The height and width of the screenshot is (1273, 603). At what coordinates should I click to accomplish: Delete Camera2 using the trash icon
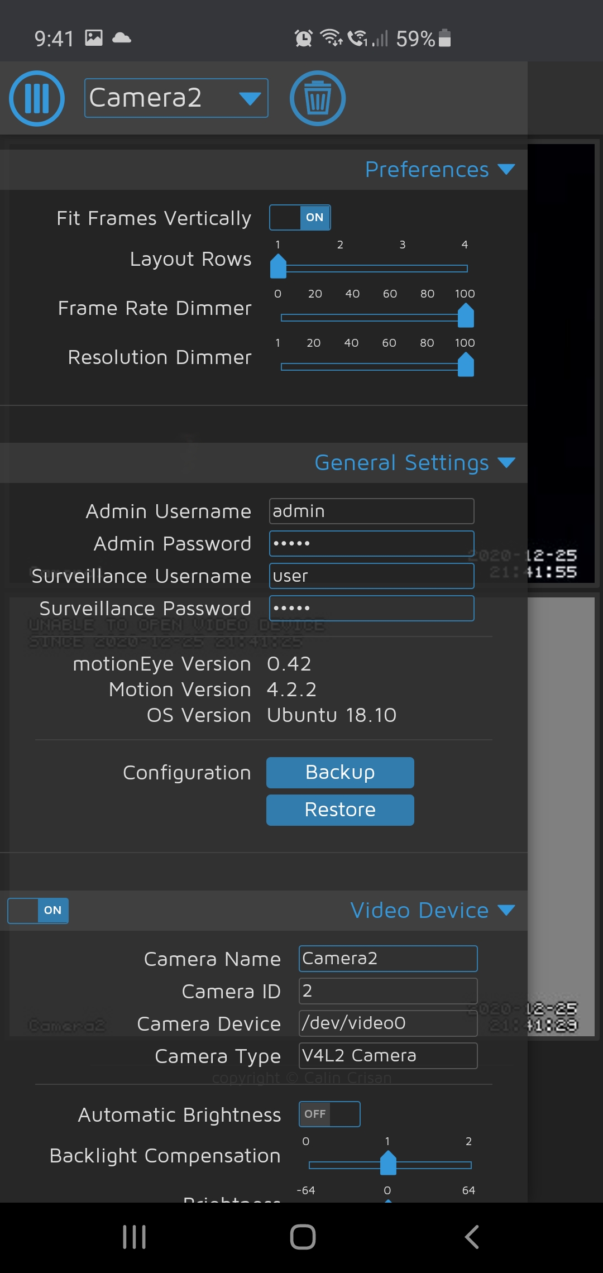pyautogui.click(x=317, y=98)
